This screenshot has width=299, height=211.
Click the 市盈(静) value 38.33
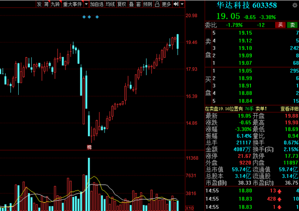[x=244, y=183]
